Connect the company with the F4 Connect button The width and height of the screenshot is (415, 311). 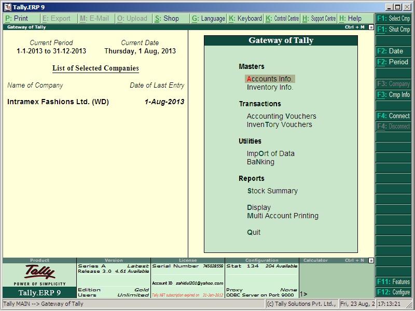pyautogui.click(x=394, y=116)
